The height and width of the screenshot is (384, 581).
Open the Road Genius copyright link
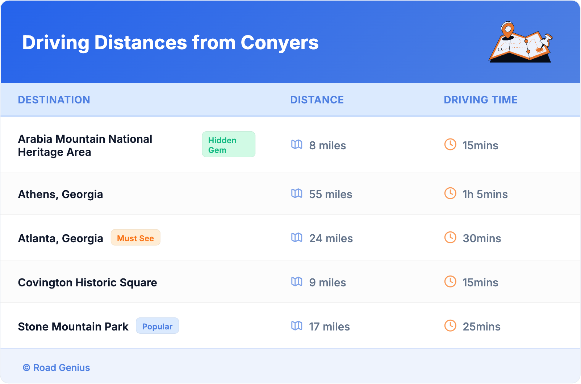tap(57, 368)
